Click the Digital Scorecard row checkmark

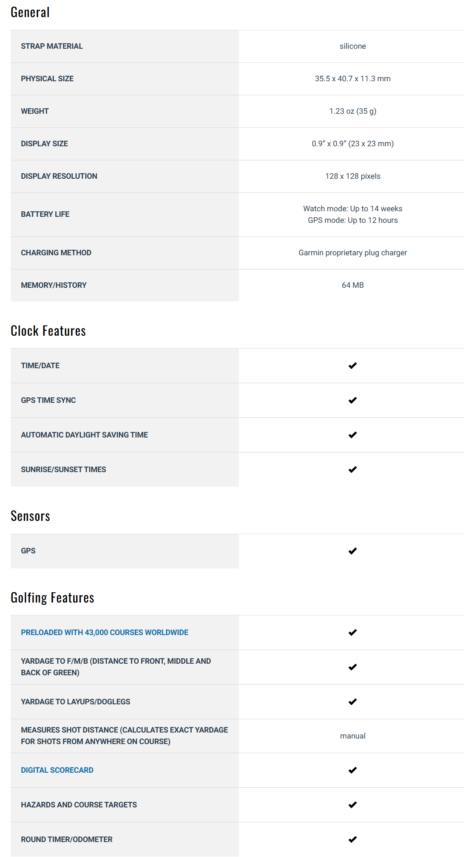point(352,770)
